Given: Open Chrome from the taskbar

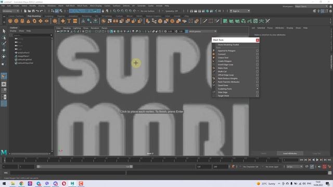Looking at the screenshot, I should click(x=21, y=183).
